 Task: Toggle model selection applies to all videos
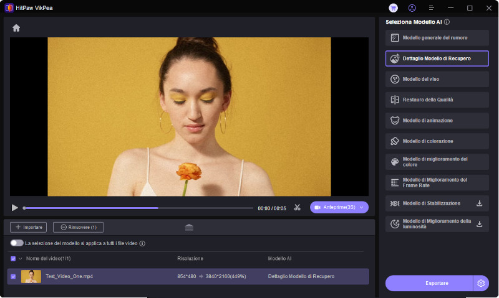click(x=17, y=243)
